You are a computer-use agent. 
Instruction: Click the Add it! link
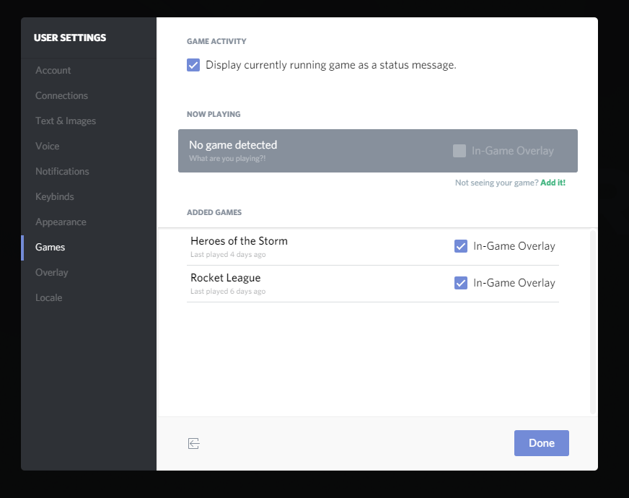pyautogui.click(x=553, y=183)
